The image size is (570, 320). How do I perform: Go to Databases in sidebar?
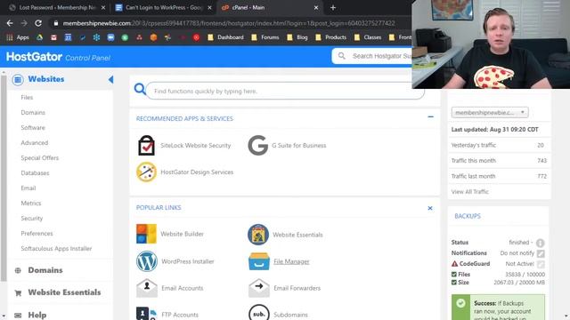(35, 173)
